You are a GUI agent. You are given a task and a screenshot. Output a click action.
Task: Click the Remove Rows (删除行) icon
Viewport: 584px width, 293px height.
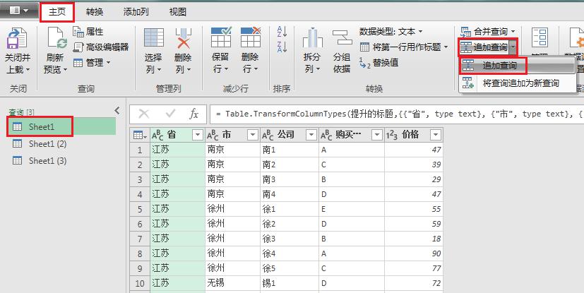[x=251, y=37]
